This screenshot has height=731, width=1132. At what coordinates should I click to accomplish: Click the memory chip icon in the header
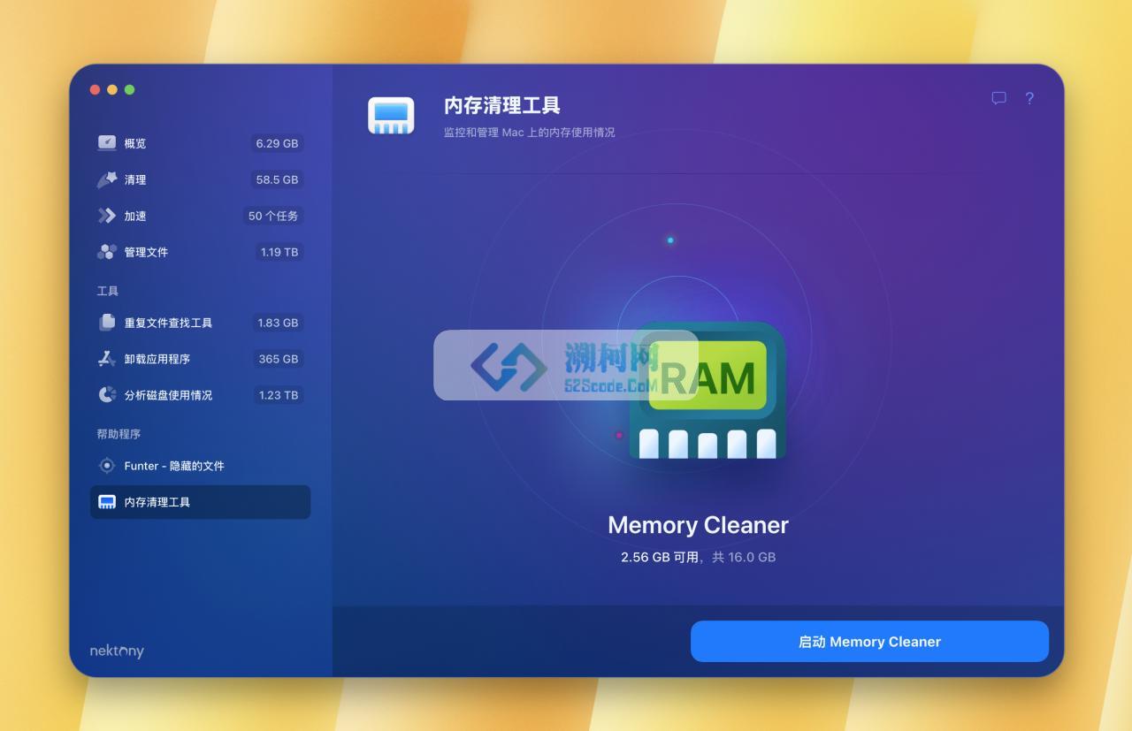(391, 116)
